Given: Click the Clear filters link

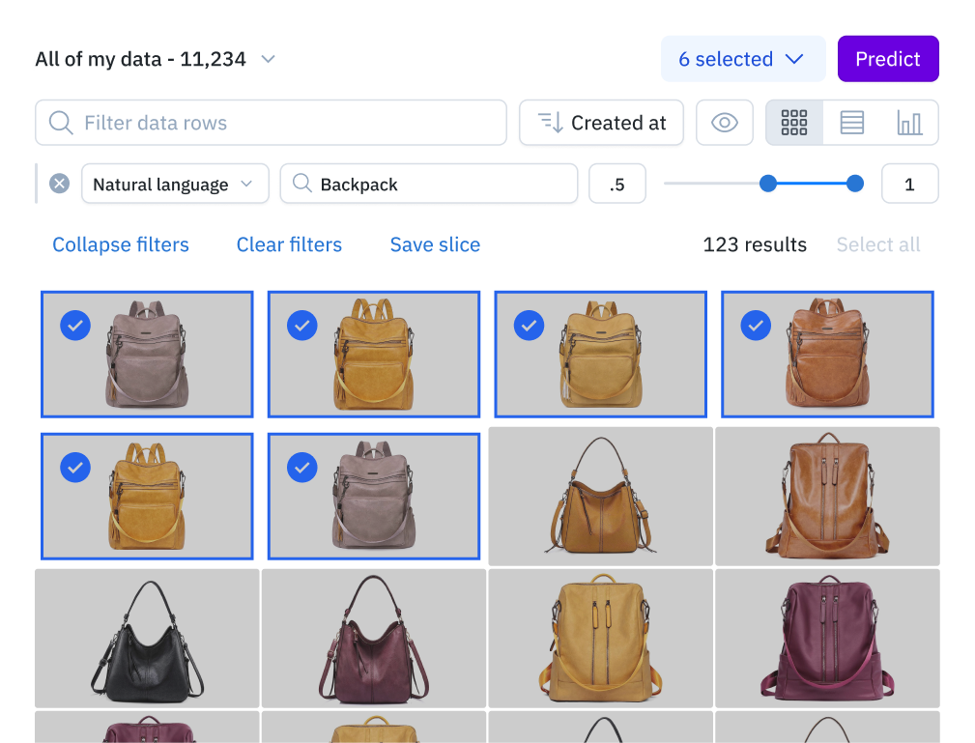Looking at the screenshot, I should pos(289,244).
